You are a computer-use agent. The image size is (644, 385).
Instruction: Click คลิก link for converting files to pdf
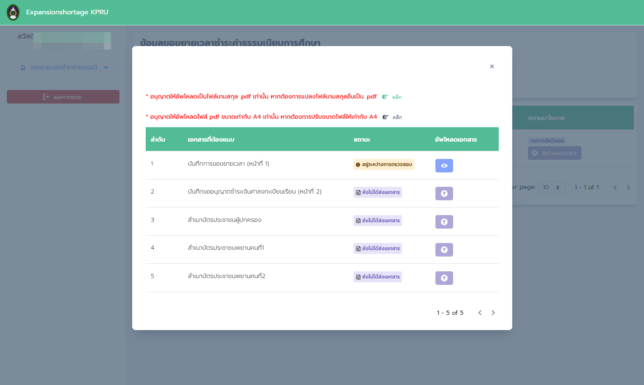click(392, 97)
